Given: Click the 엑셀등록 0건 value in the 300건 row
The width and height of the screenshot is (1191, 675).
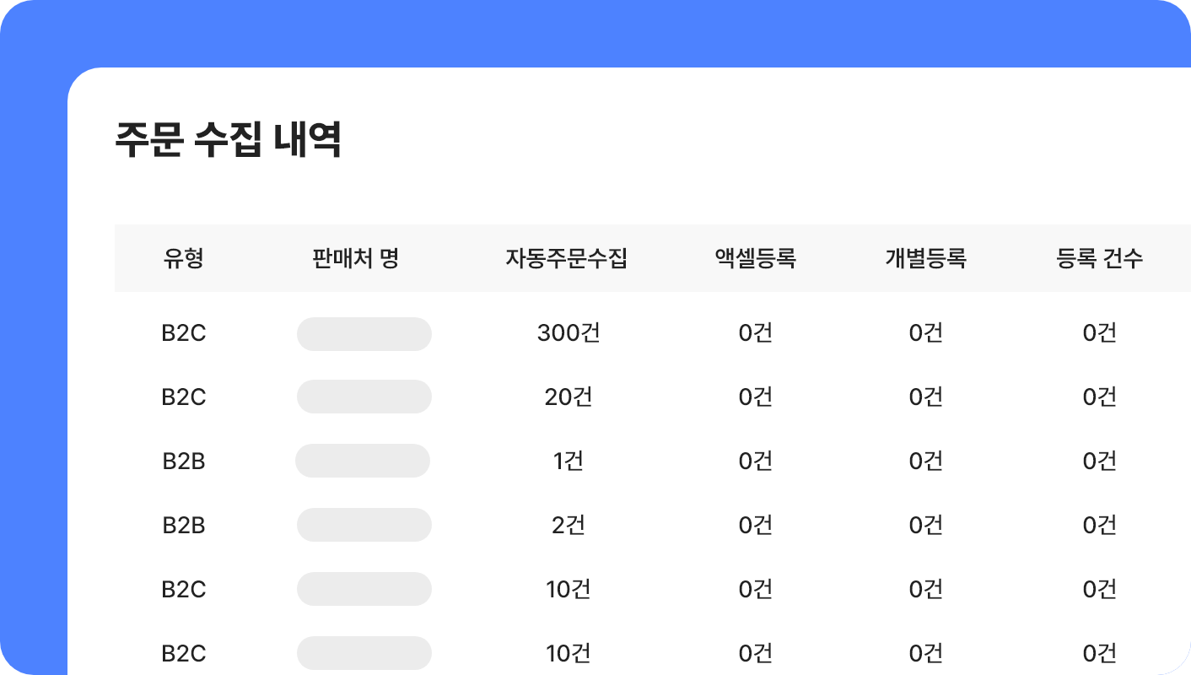Looking at the screenshot, I should point(756,333).
